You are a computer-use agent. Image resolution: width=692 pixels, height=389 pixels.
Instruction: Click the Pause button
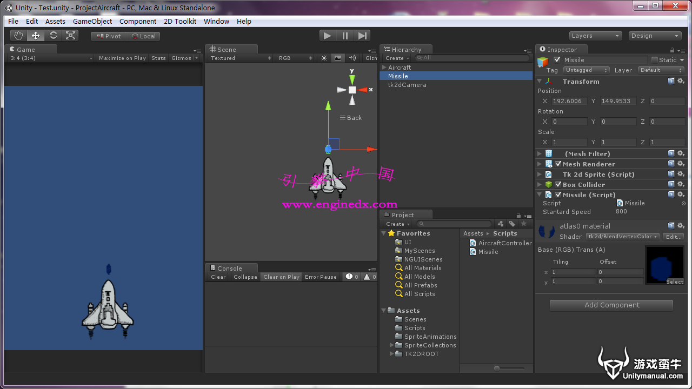pos(345,36)
